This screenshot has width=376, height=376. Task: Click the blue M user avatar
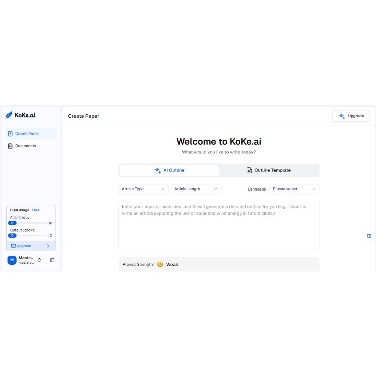point(12,260)
